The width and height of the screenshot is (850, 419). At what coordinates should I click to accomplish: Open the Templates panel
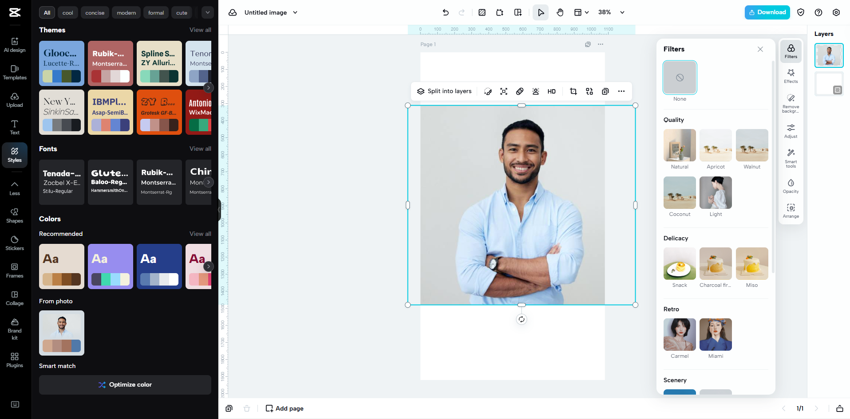pyautogui.click(x=15, y=72)
